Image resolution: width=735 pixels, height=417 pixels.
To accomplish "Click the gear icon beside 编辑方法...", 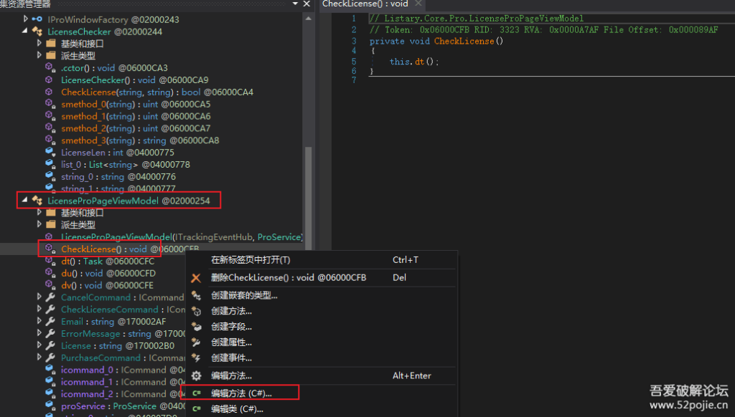I will [196, 375].
